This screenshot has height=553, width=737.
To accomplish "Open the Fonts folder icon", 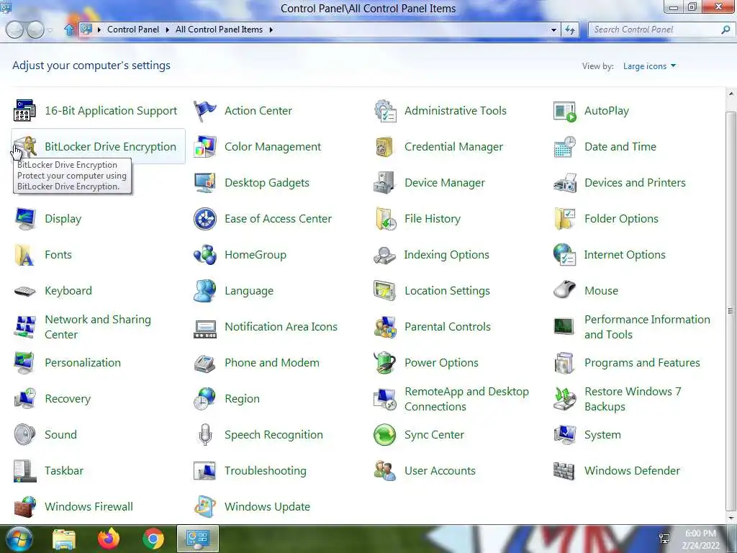I will (x=24, y=255).
